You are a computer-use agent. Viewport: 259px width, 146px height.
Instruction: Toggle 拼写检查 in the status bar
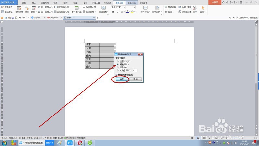click(69, 138)
